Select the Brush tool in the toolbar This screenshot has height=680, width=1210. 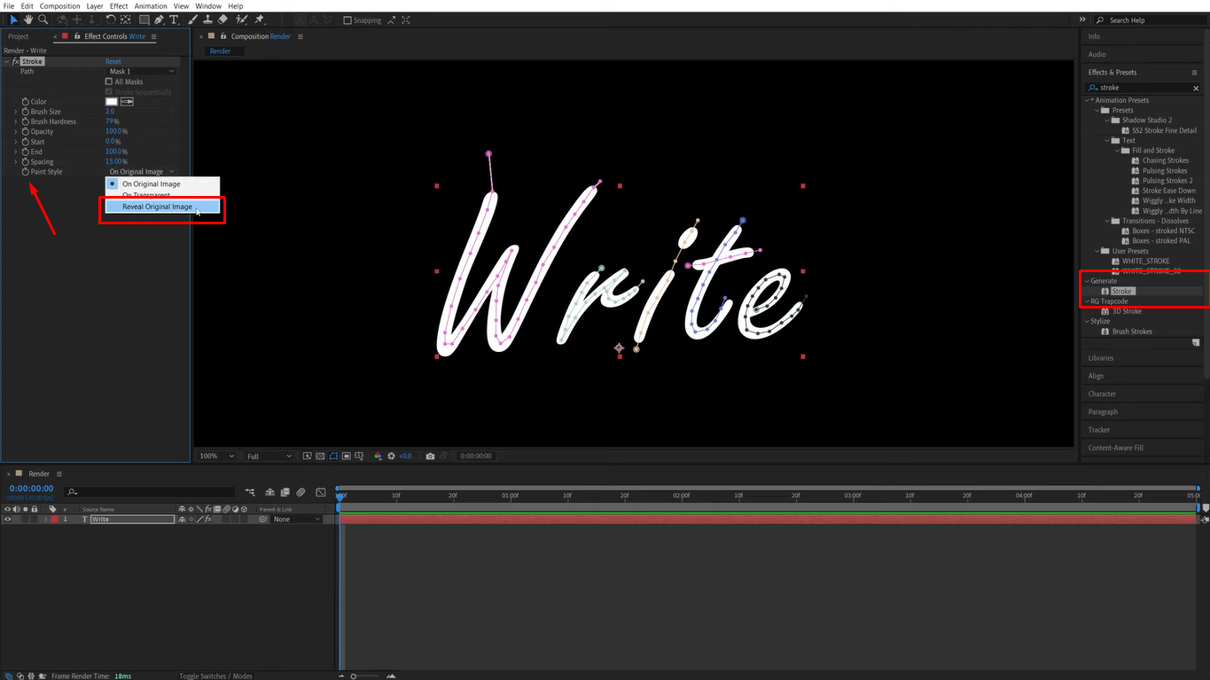(192, 20)
